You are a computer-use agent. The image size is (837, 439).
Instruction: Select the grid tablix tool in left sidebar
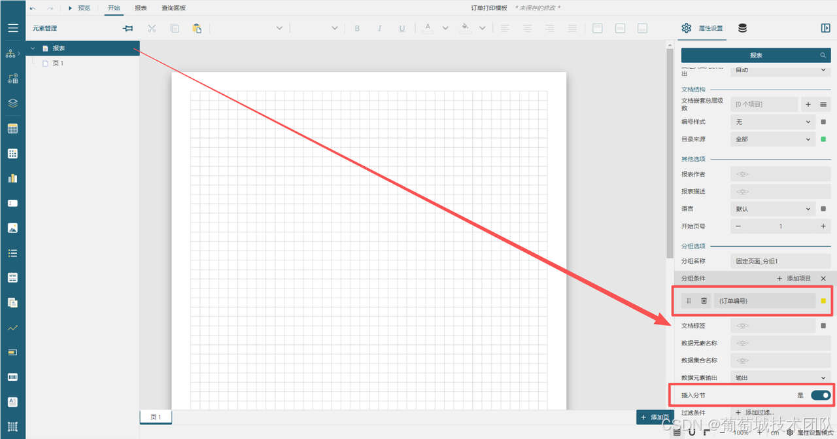coord(12,153)
